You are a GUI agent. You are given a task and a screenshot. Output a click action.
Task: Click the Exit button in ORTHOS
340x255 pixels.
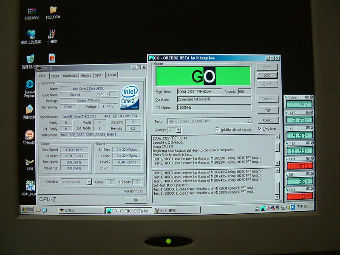[268, 110]
